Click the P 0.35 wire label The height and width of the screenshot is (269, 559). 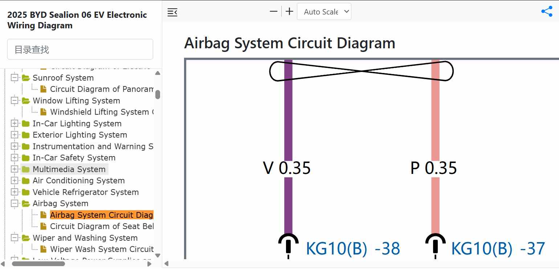[x=433, y=168]
